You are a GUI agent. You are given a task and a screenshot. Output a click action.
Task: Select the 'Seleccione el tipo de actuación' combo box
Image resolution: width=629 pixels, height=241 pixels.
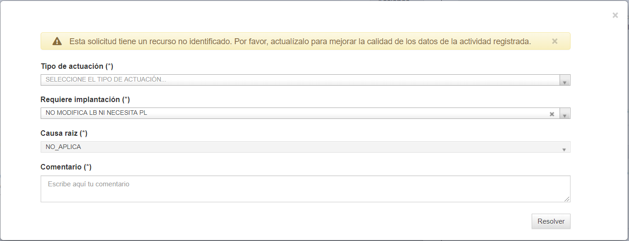click(x=305, y=80)
